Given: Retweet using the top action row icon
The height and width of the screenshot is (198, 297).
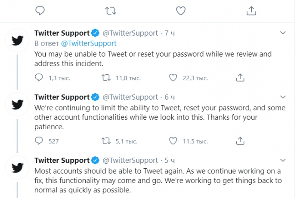Looking at the screenshot, I should 111,11.
